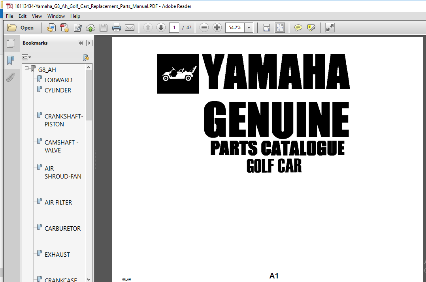The height and width of the screenshot is (282, 426).
Task: Click the expand pane right-arrow button
Action: [89, 43]
